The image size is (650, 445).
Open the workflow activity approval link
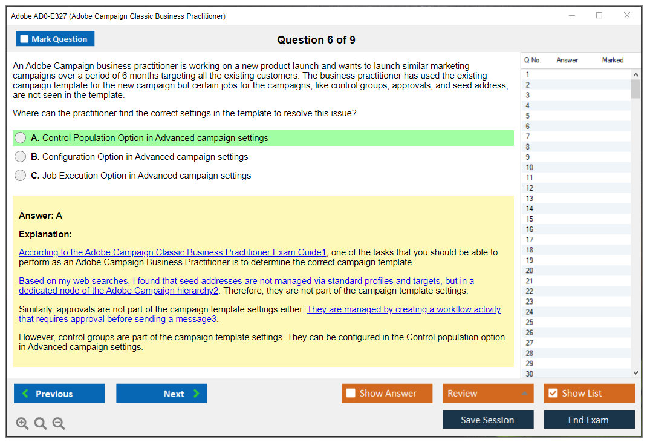[403, 309]
